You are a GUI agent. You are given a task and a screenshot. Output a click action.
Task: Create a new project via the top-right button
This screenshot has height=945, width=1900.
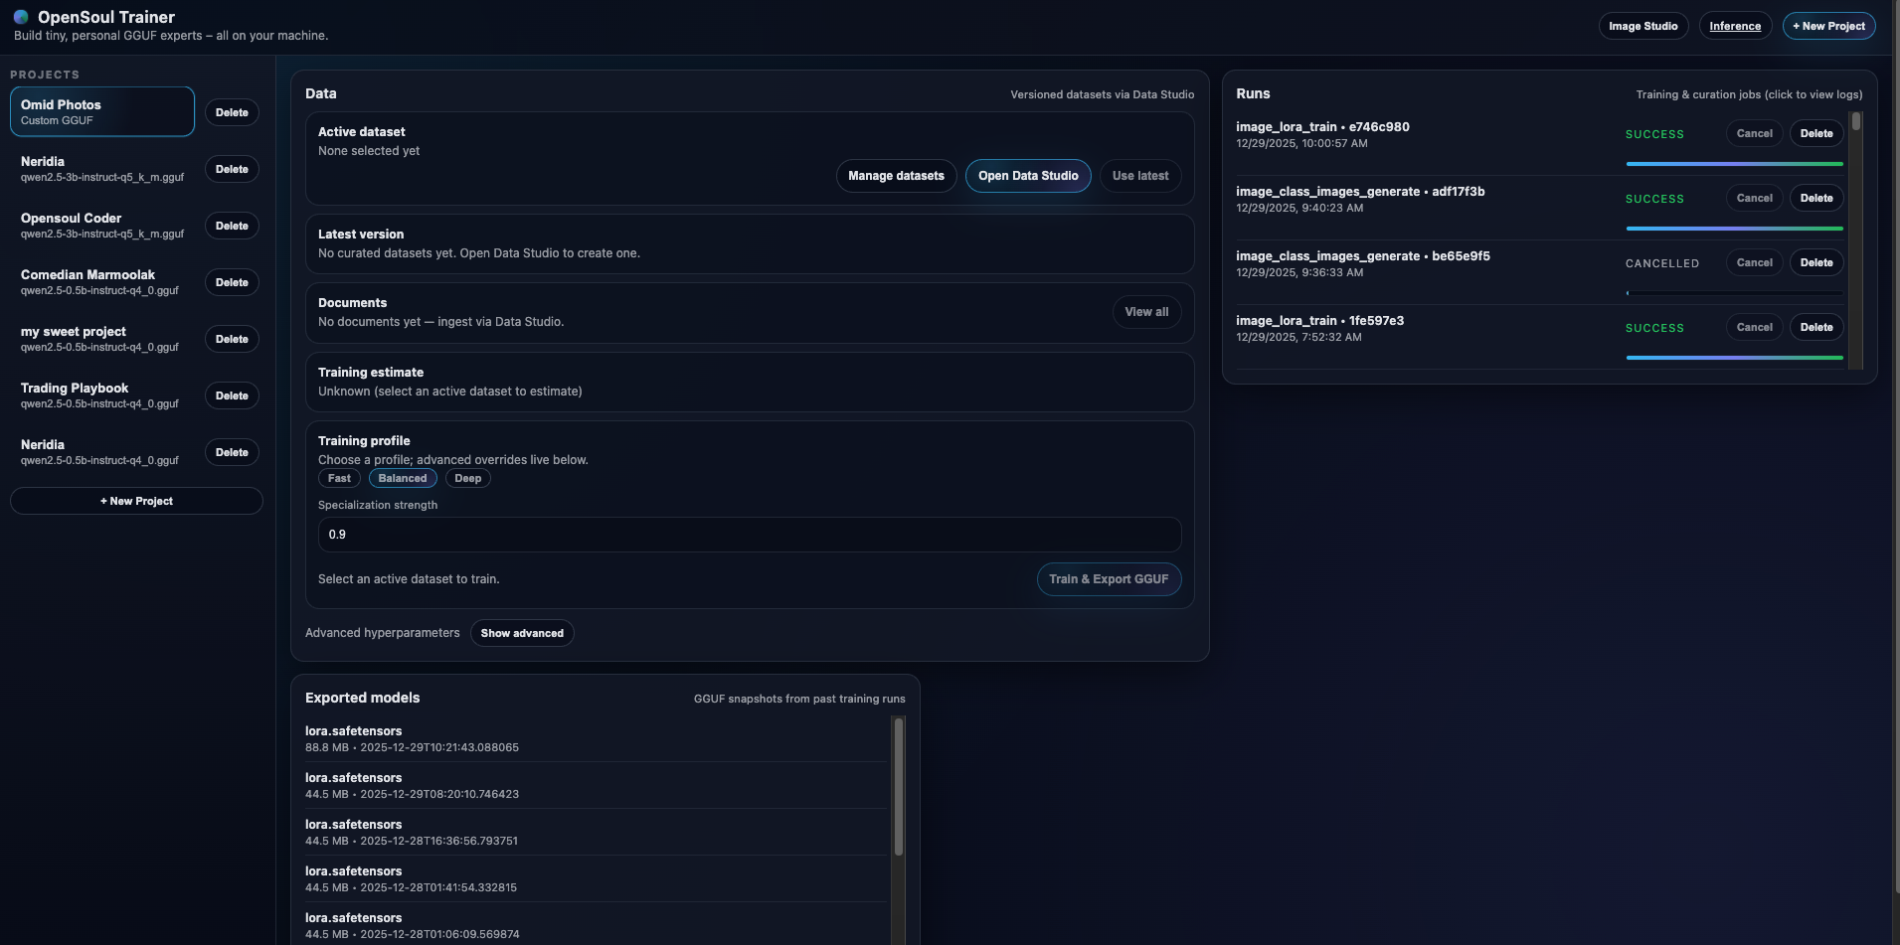click(1829, 26)
